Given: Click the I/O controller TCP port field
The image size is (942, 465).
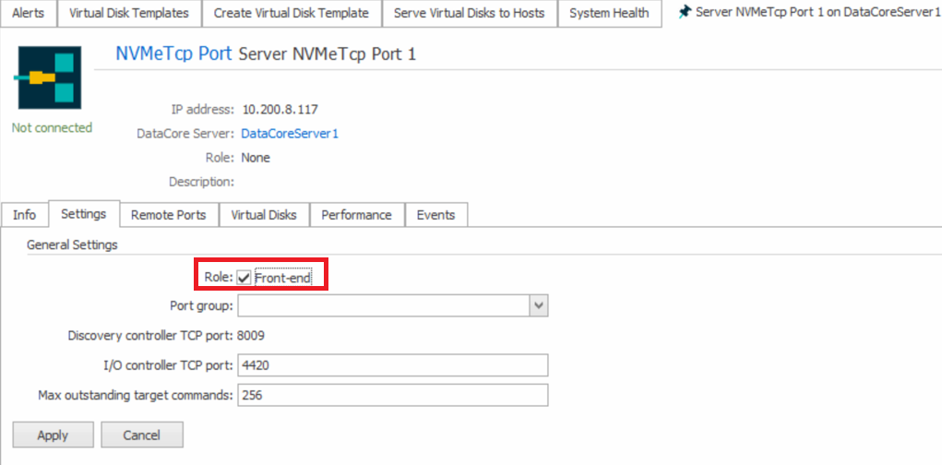Looking at the screenshot, I should (x=392, y=365).
